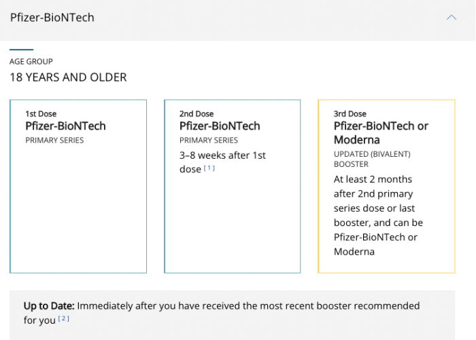476x340 pixels.
Task: Click the Pfizer-BioNTech section header
Action: click(x=52, y=18)
